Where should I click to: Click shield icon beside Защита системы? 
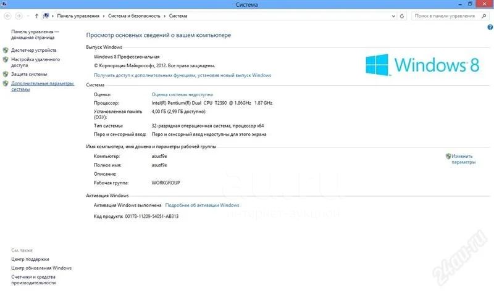pos(6,74)
